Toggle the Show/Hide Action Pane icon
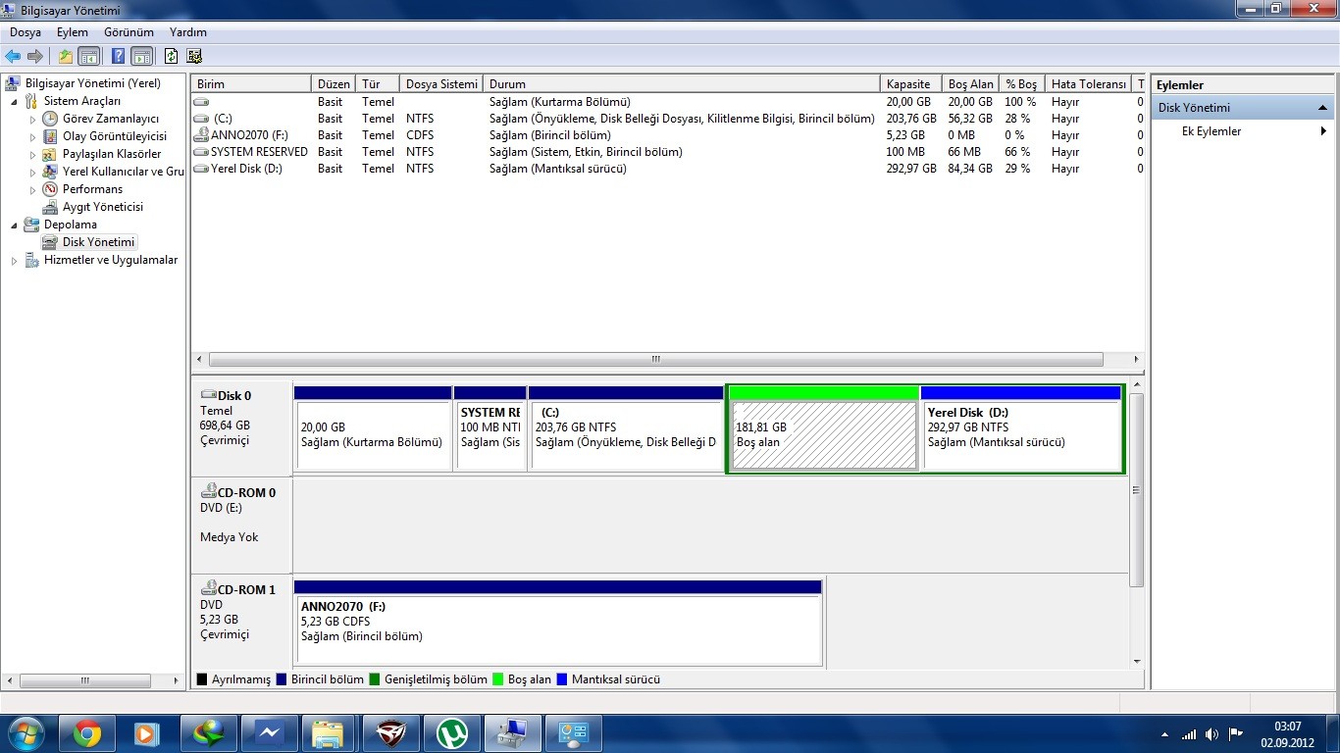The height and width of the screenshot is (753, 1340). (x=141, y=56)
